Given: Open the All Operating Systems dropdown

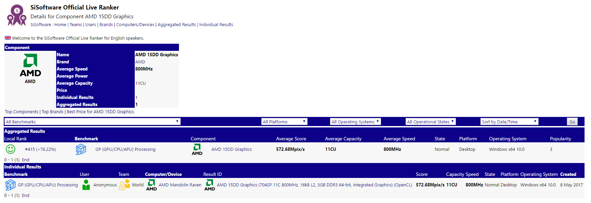Looking at the screenshot, I should (x=355, y=122).
